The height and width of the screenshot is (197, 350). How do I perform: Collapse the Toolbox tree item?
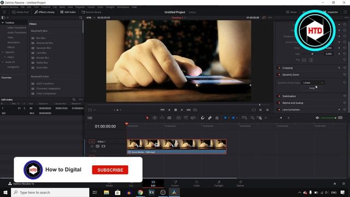click(3, 22)
